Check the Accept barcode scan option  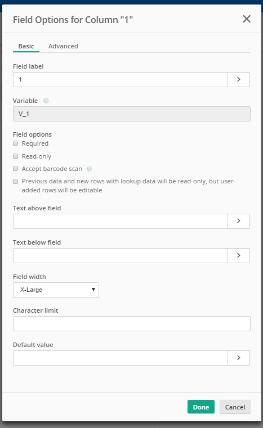[x=16, y=169]
